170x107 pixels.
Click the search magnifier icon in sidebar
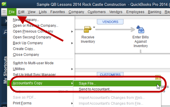[x=5, y=32]
